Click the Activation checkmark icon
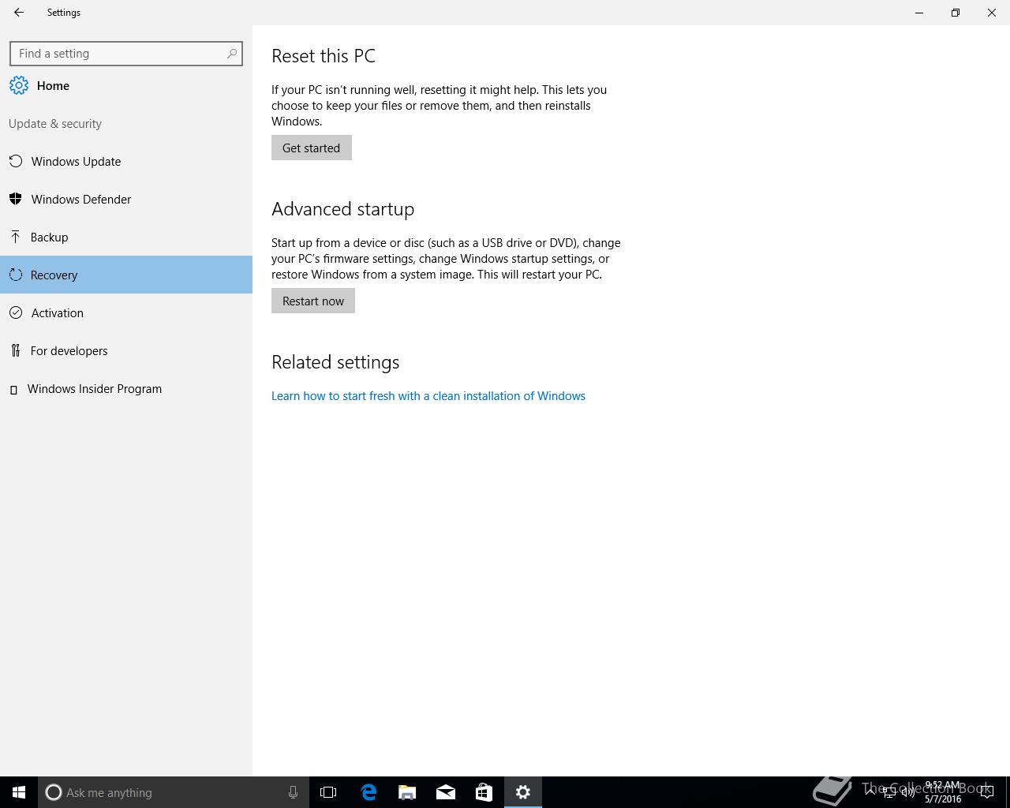Screen dimensions: 1010x808 16,313
